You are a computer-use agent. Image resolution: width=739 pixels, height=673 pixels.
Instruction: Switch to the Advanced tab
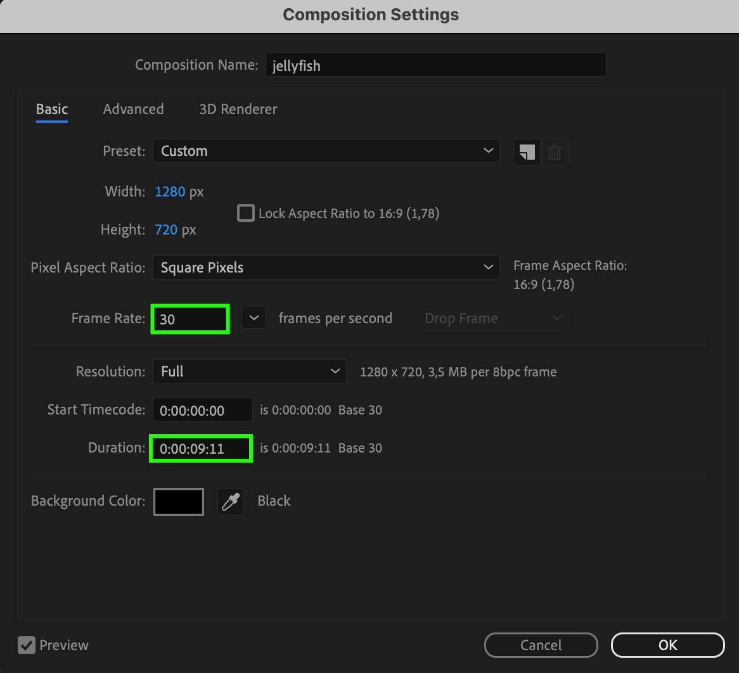tap(133, 109)
